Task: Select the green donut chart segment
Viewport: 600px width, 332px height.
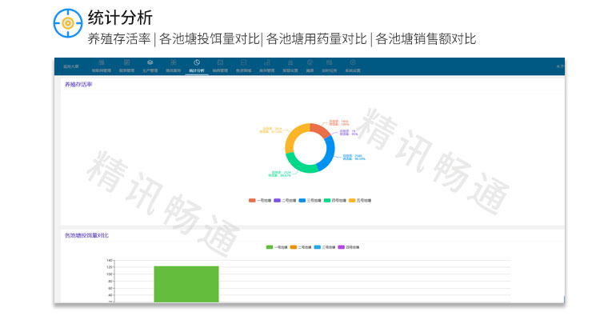Action: [x=303, y=167]
